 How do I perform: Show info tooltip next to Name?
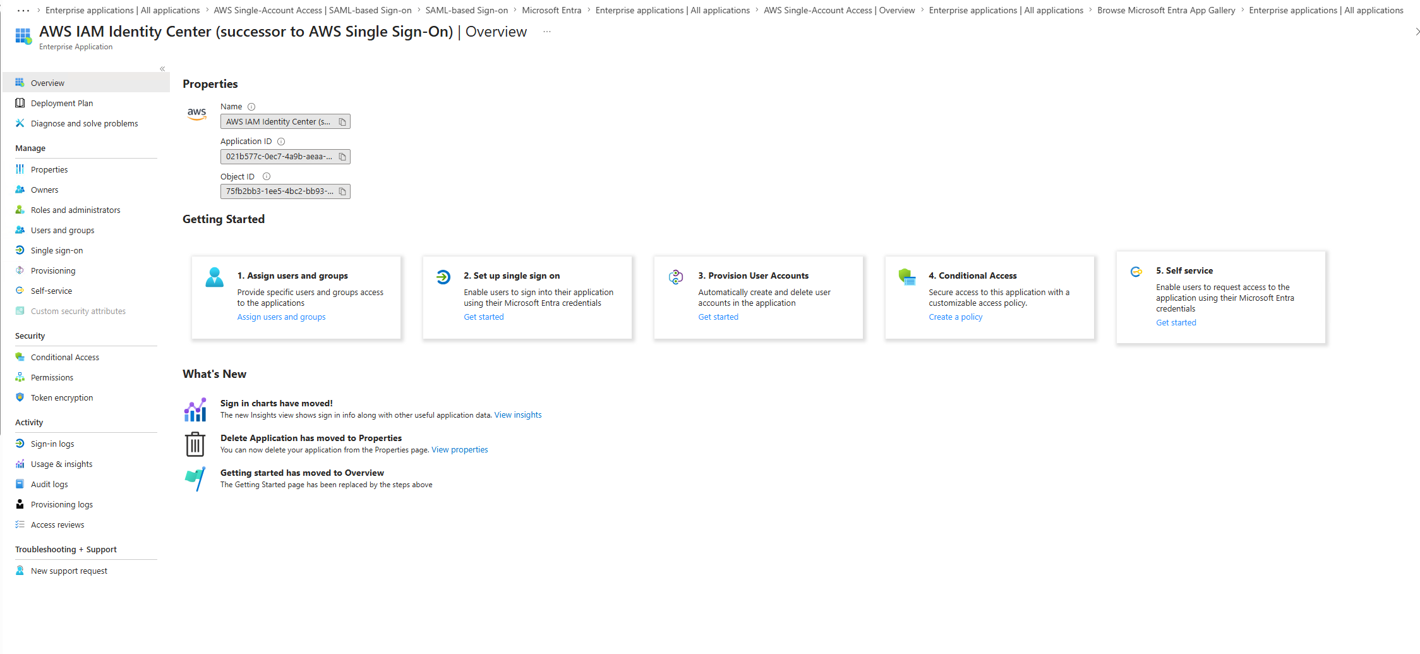(251, 107)
